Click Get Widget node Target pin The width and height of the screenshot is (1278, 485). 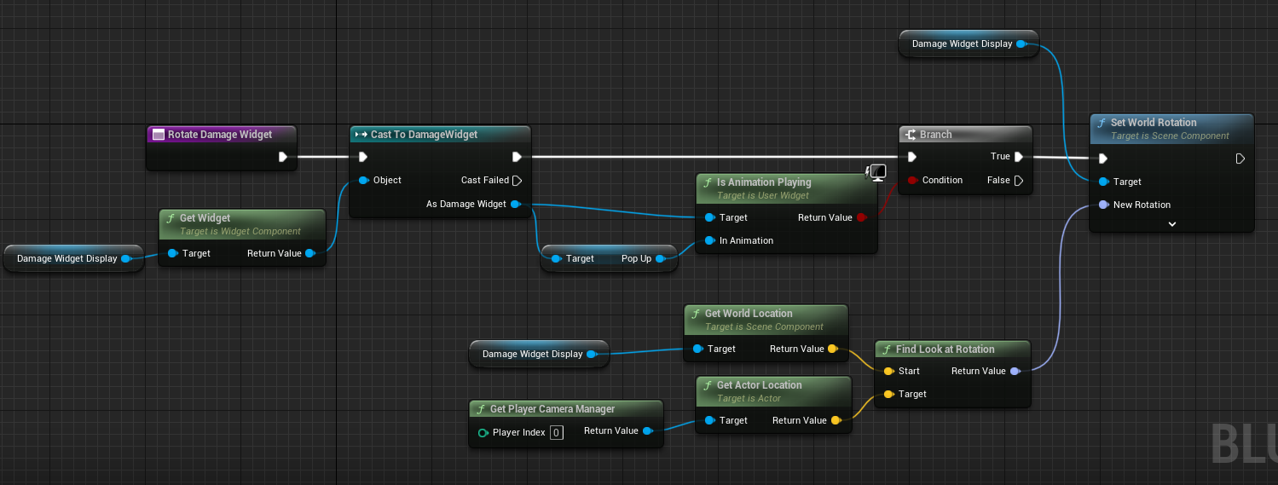point(172,253)
